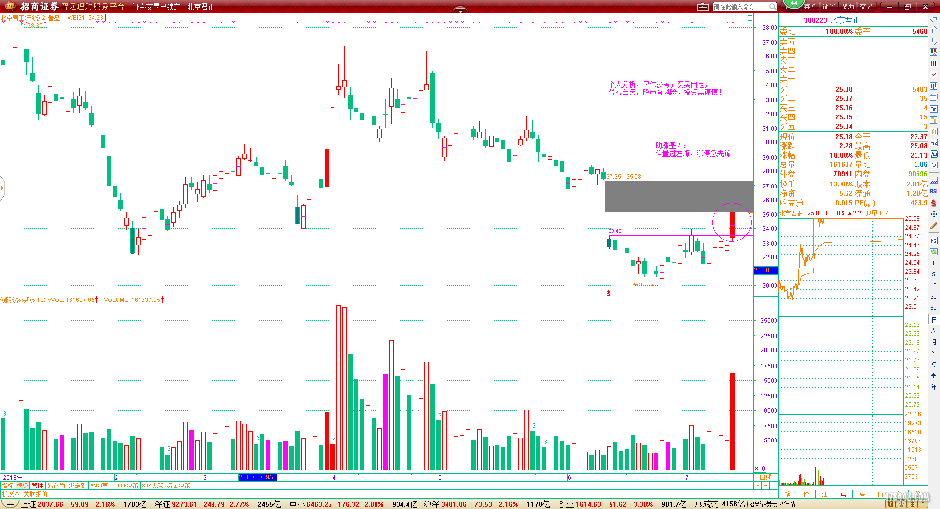Click the round status icon at bottom left
940x509 pixels.
(9, 504)
